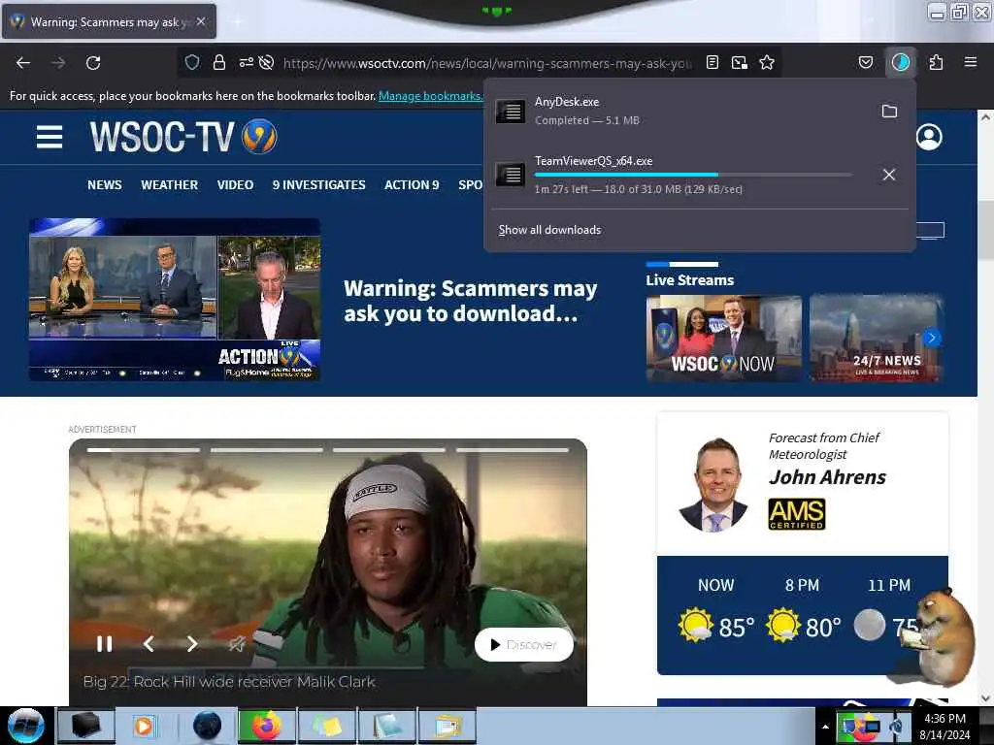Open the WSOC 9 NOW live stream
Image resolution: width=994 pixels, height=745 pixels.
click(x=723, y=339)
